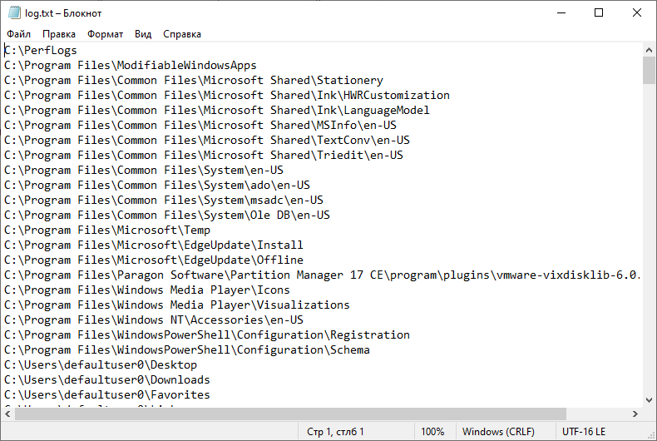Click the Notepad icon in title bar

[14, 13]
